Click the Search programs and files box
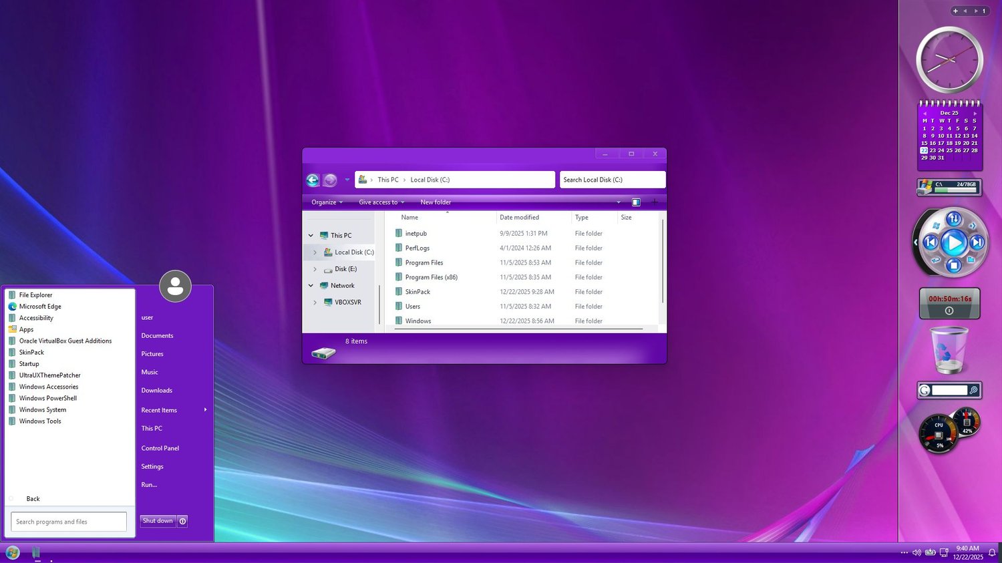This screenshot has height=563, width=1002. (69, 522)
